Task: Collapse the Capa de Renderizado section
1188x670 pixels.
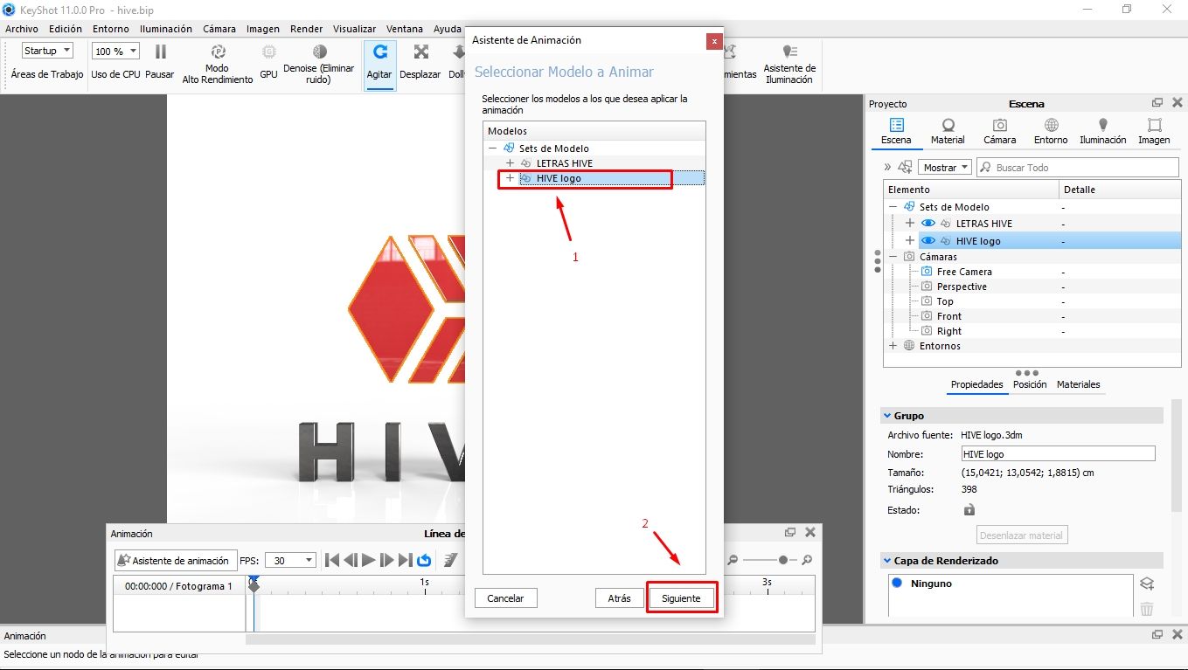Action: 886,561
